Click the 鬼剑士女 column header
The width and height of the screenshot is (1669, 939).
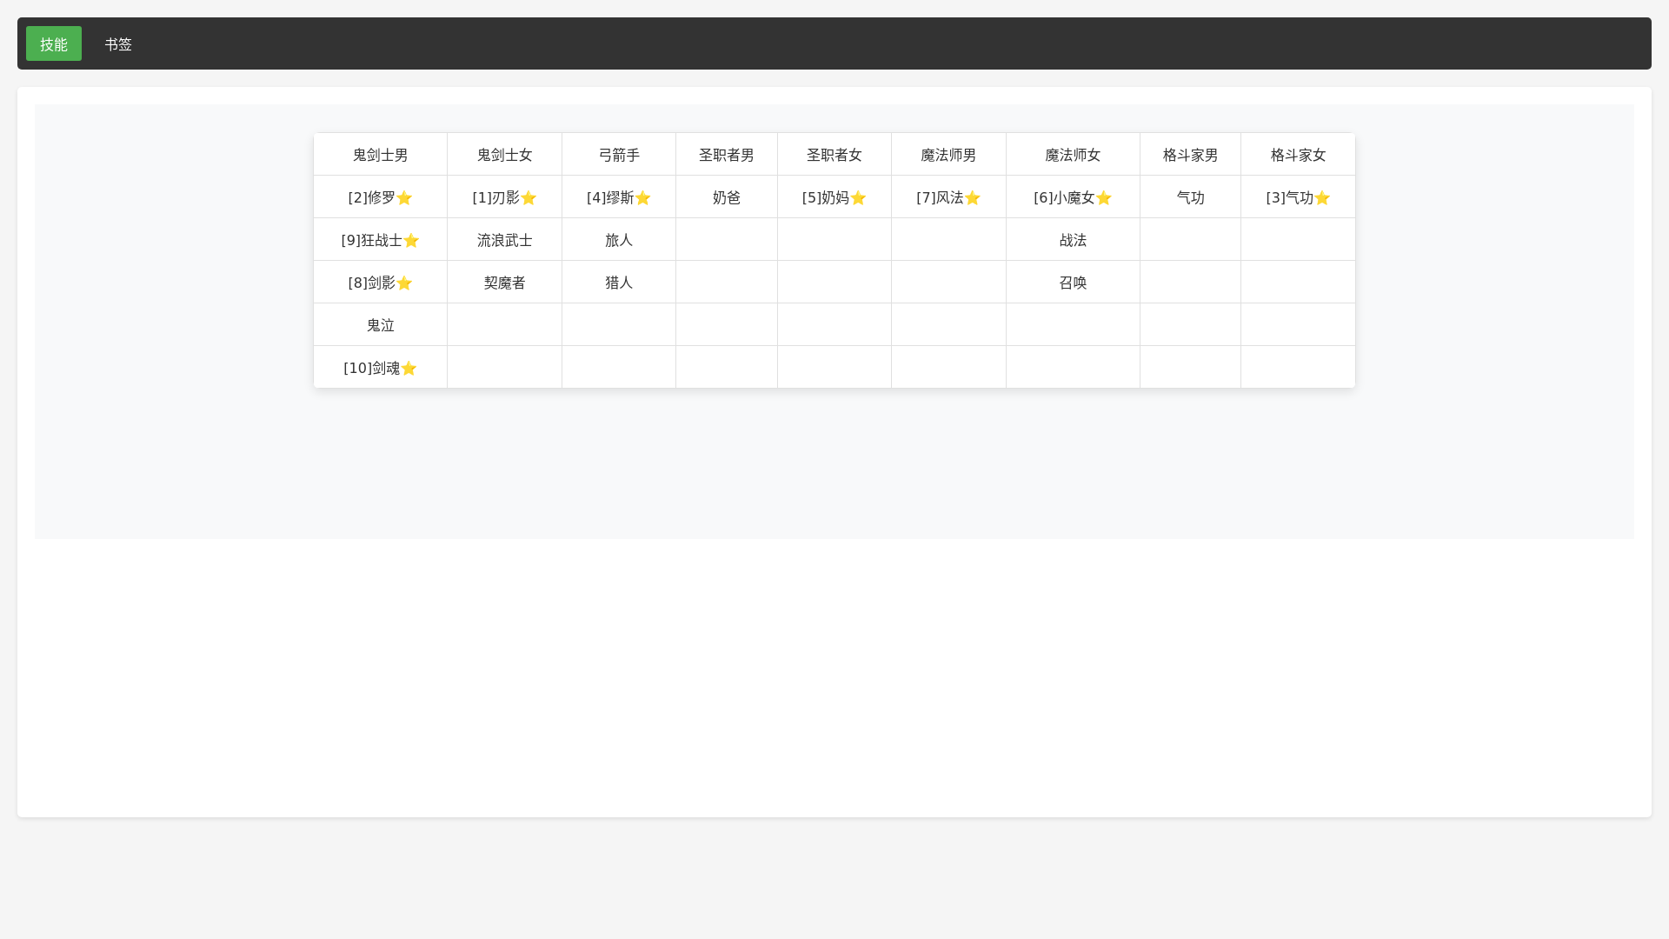[x=504, y=155]
